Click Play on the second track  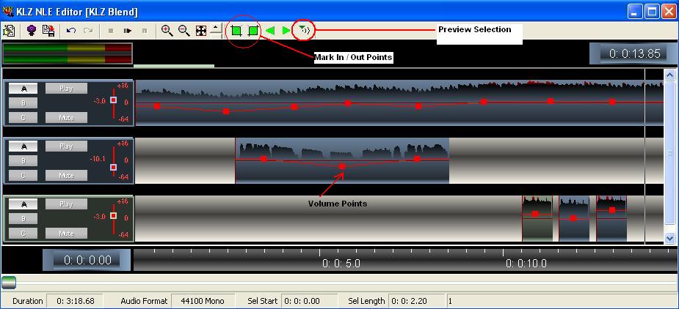pos(66,146)
